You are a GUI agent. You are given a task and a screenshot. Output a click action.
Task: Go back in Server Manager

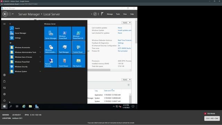pos(5,14)
